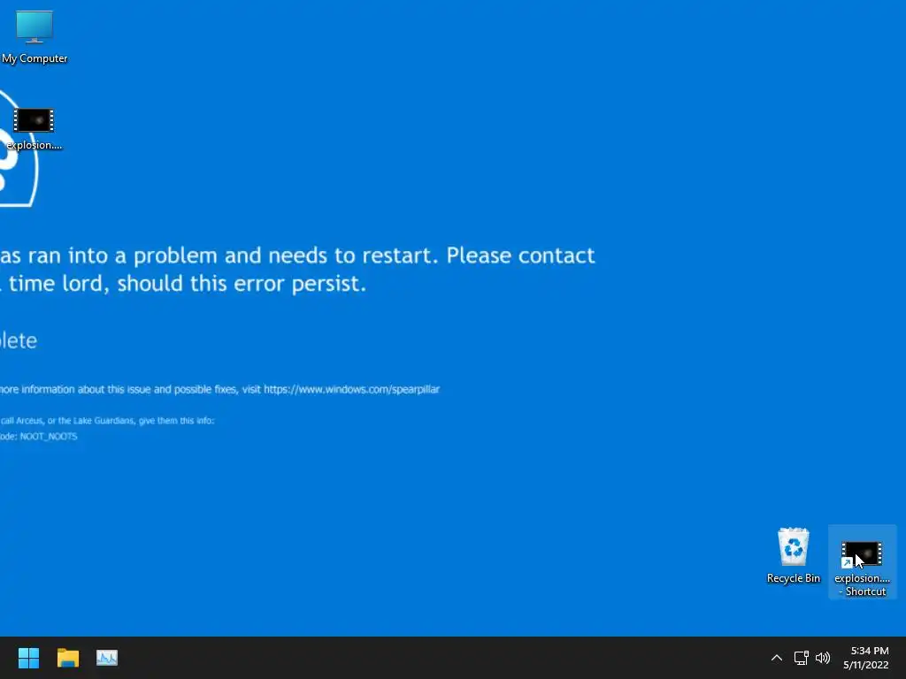
Task: Click the NOOT_NOOTS stop code text
Action: [x=49, y=437]
